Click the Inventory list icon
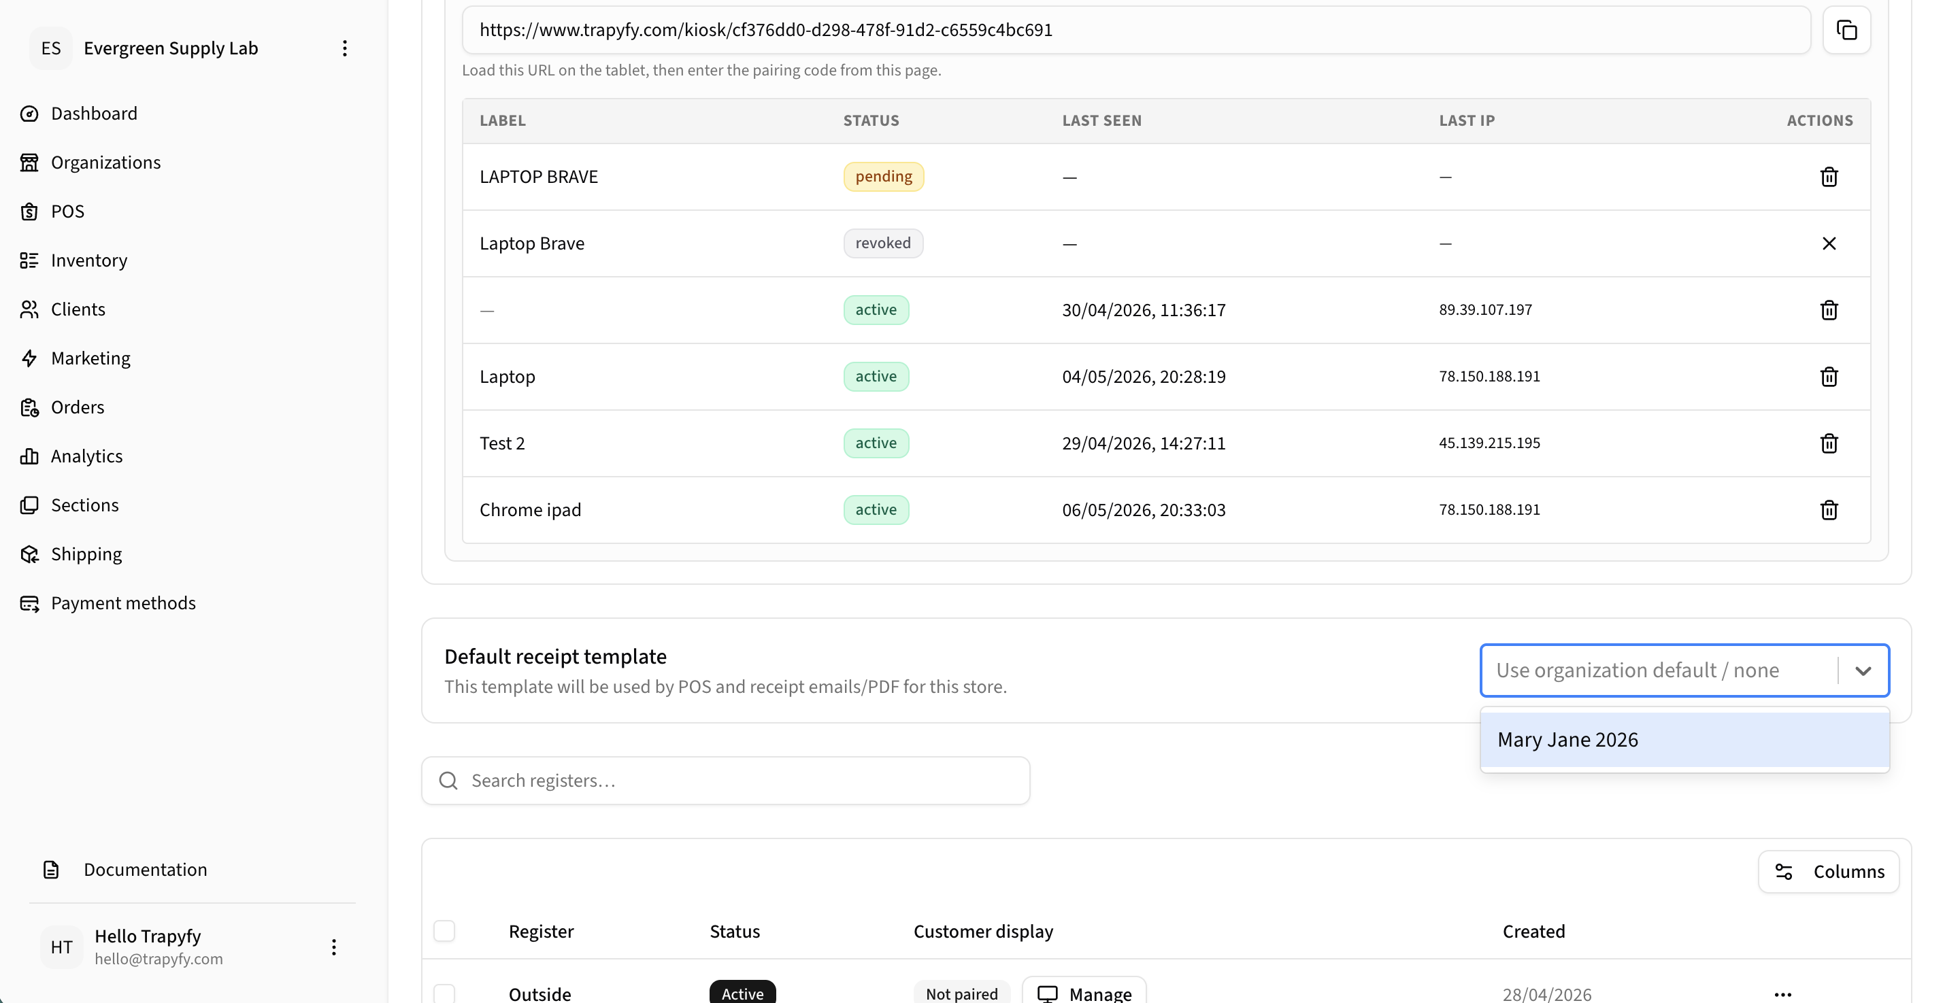The height and width of the screenshot is (1003, 1943). point(29,261)
